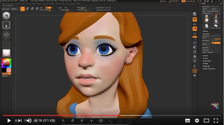Skip to the next video
This screenshot has height=125, width=224.
point(20,121)
